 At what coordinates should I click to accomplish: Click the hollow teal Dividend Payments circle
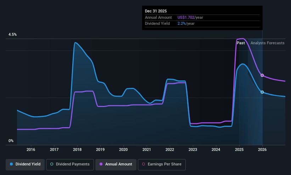pos(52,164)
